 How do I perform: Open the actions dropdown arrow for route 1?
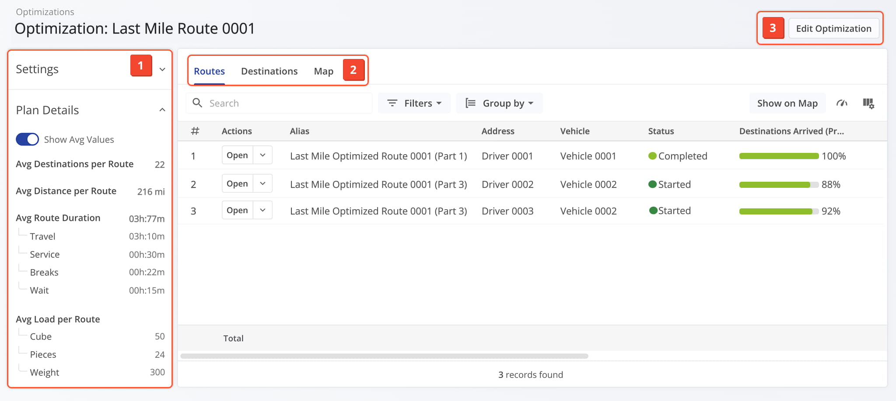(262, 155)
